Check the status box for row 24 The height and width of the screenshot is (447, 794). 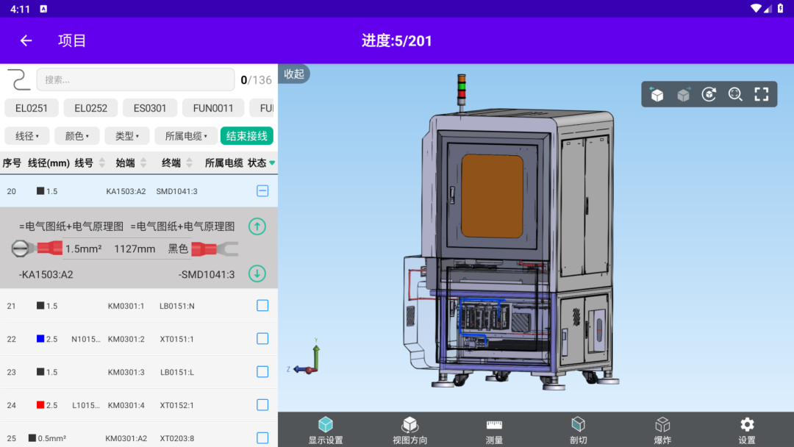coord(262,405)
